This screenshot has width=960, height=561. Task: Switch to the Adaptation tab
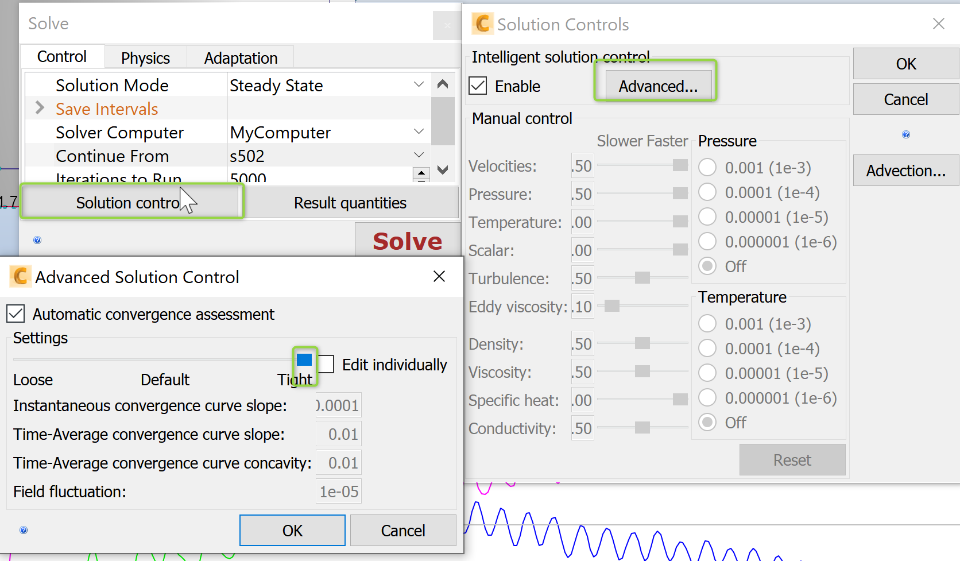tap(241, 58)
